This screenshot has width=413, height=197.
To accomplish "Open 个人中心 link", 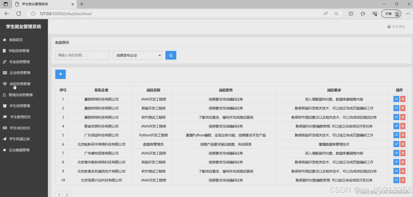I will tap(396, 27).
